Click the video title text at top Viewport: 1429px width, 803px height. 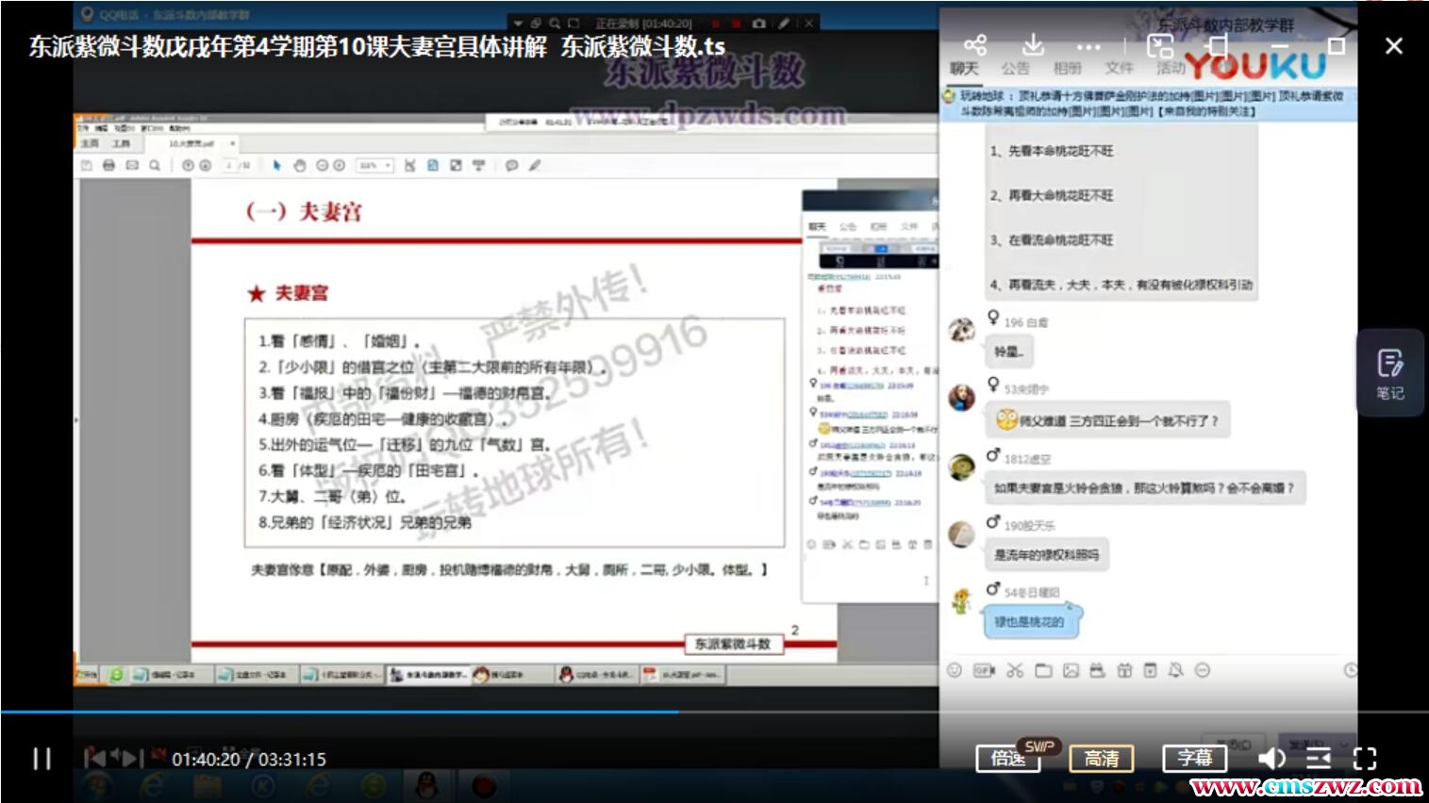(x=376, y=46)
